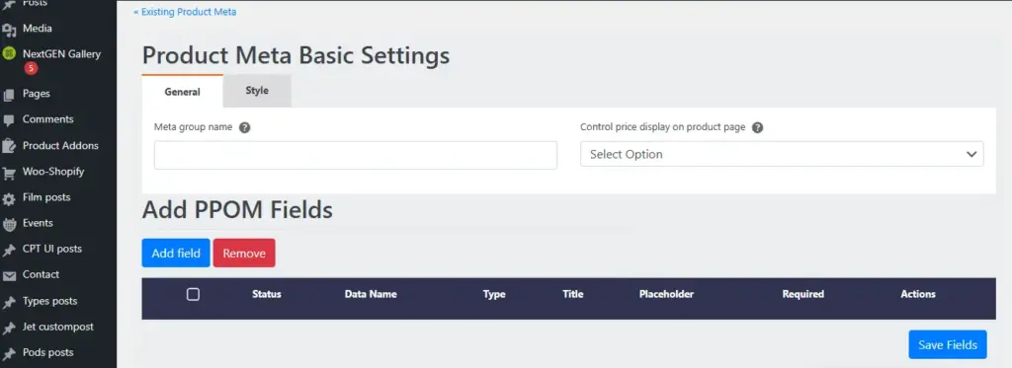Click the Product Meta Basic Settings heading

(x=295, y=55)
